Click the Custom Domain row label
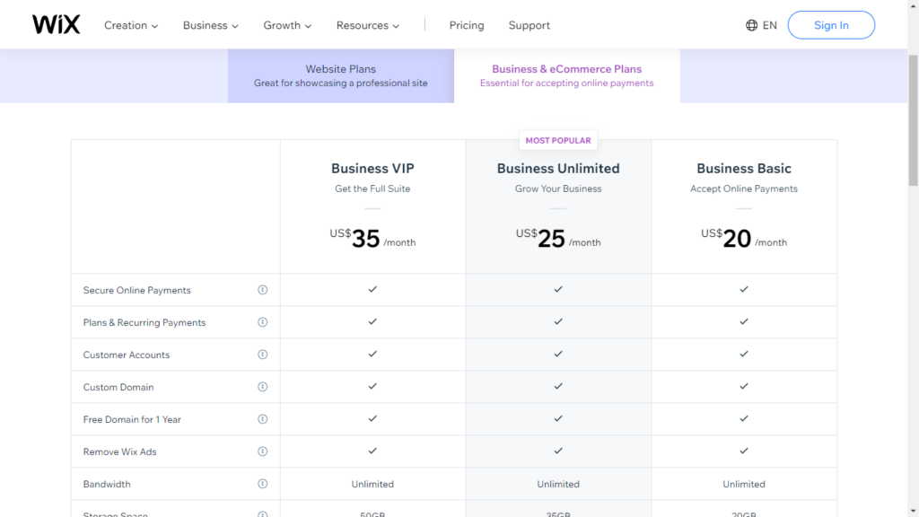 [118, 387]
